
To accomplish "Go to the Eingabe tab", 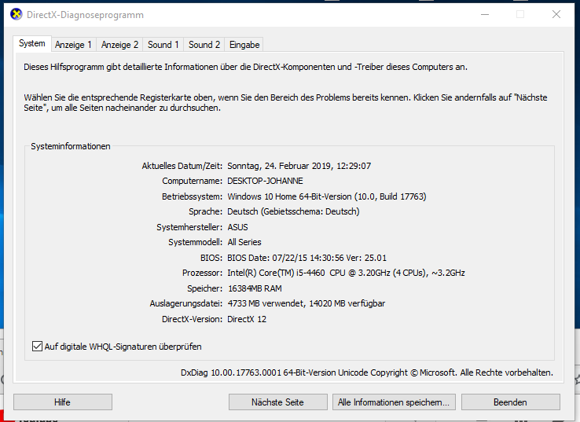I will point(244,45).
